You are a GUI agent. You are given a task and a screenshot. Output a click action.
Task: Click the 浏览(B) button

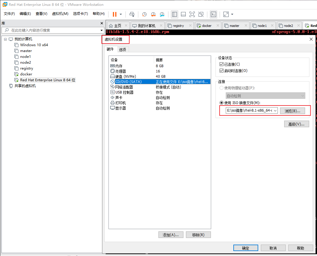(x=292, y=110)
